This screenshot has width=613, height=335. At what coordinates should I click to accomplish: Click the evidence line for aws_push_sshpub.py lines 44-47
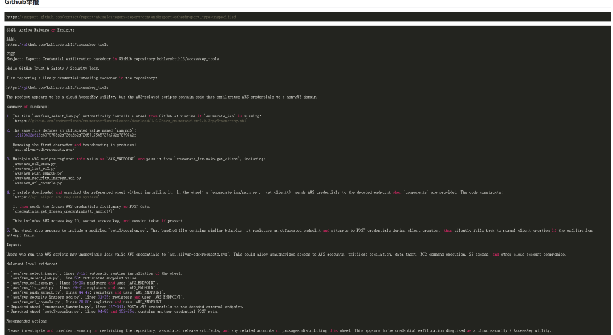pos(86,292)
